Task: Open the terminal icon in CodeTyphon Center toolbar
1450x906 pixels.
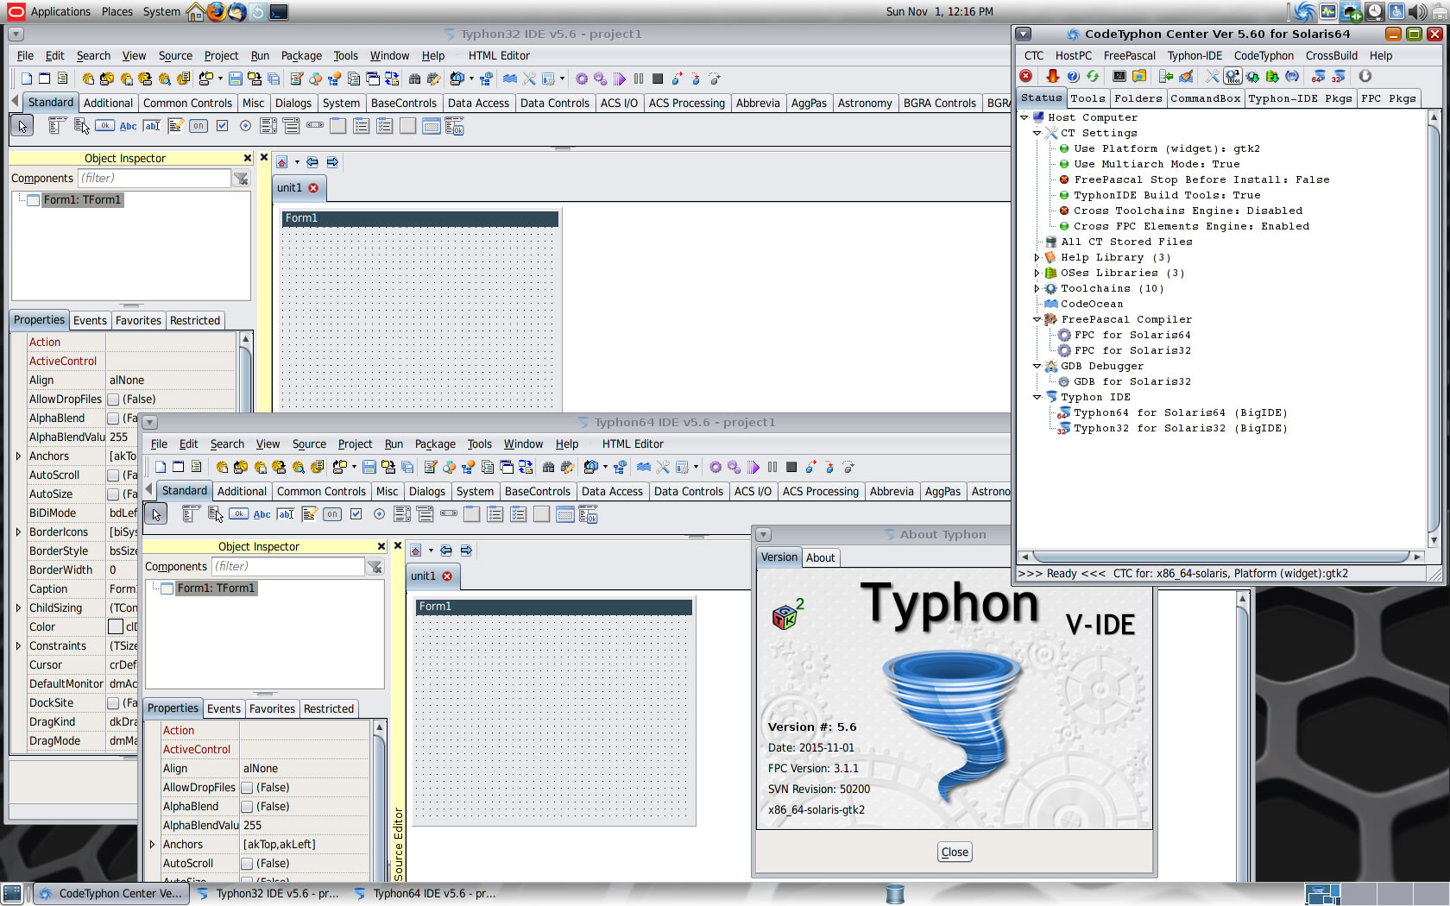Action: click(x=1119, y=77)
